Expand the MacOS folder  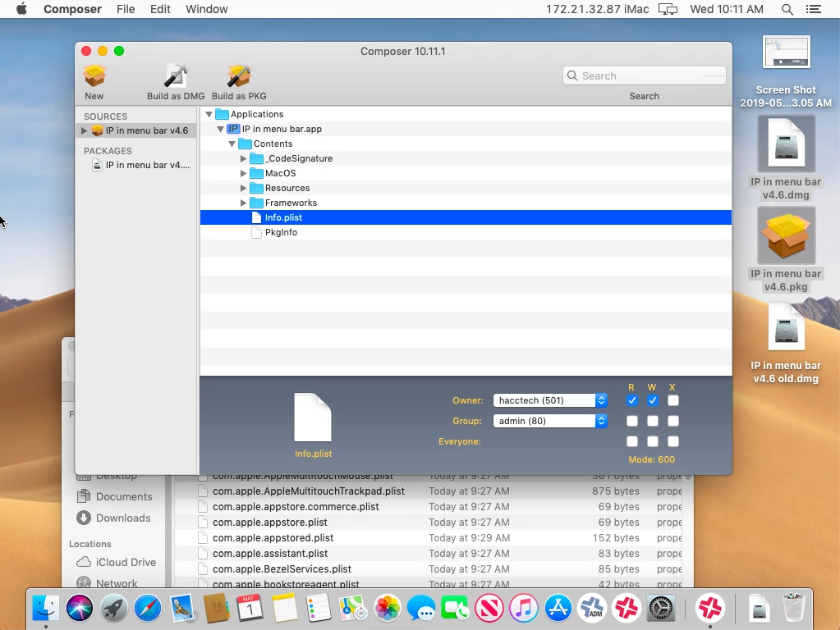(243, 173)
